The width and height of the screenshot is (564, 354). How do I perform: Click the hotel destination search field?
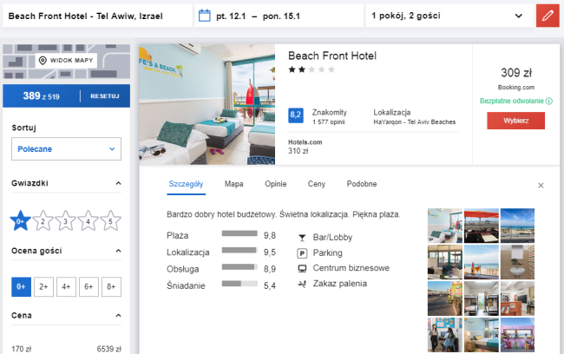click(x=95, y=16)
